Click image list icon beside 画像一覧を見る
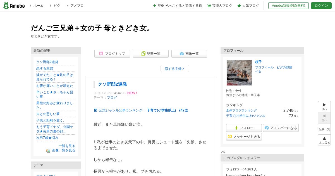 coord(48,150)
